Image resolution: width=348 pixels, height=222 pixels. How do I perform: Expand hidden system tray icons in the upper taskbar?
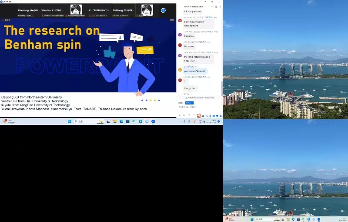pos(181,121)
